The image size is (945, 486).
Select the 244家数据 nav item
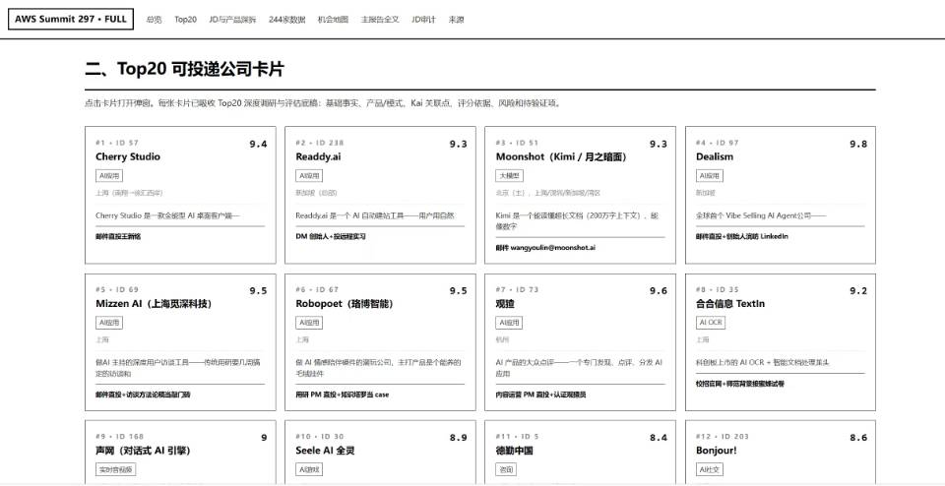point(286,20)
